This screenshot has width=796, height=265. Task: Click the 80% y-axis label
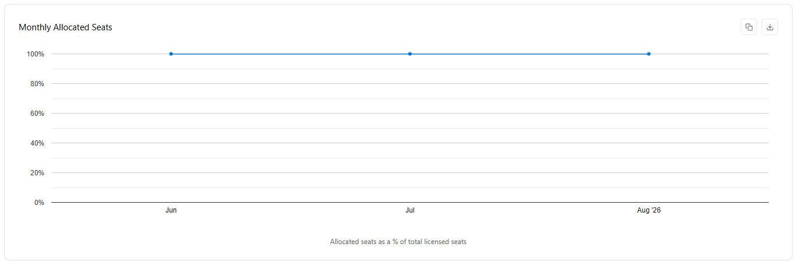[x=37, y=84]
